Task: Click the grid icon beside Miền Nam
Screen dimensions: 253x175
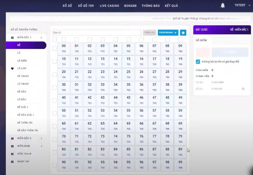Action: pos(12,146)
